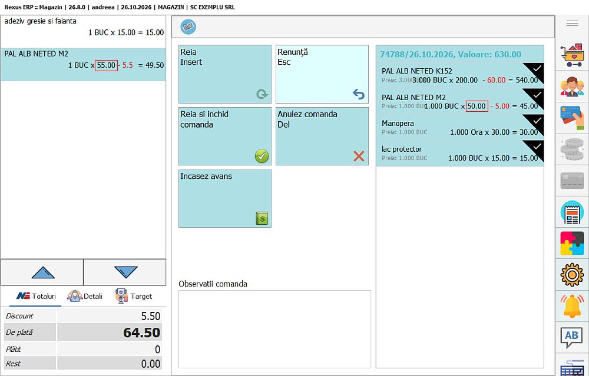Switch to the Detali tab

[x=85, y=296]
